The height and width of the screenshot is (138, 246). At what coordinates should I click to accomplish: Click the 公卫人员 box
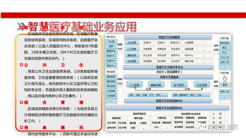225,57
